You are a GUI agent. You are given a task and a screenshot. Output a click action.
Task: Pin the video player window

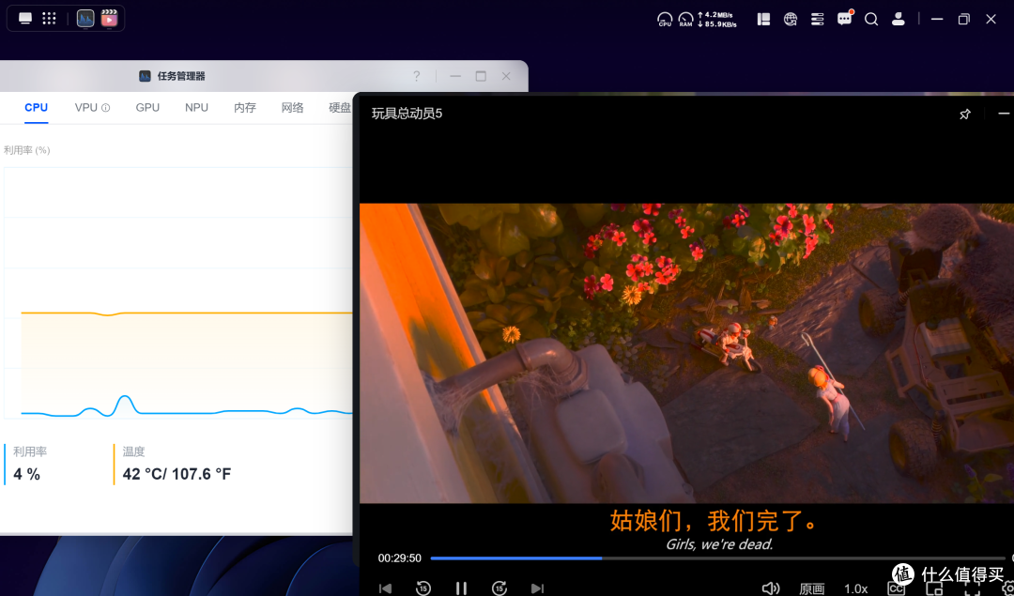(x=965, y=115)
